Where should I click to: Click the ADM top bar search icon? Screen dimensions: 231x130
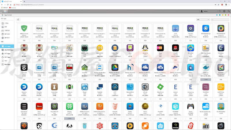click(x=229, y=11)
